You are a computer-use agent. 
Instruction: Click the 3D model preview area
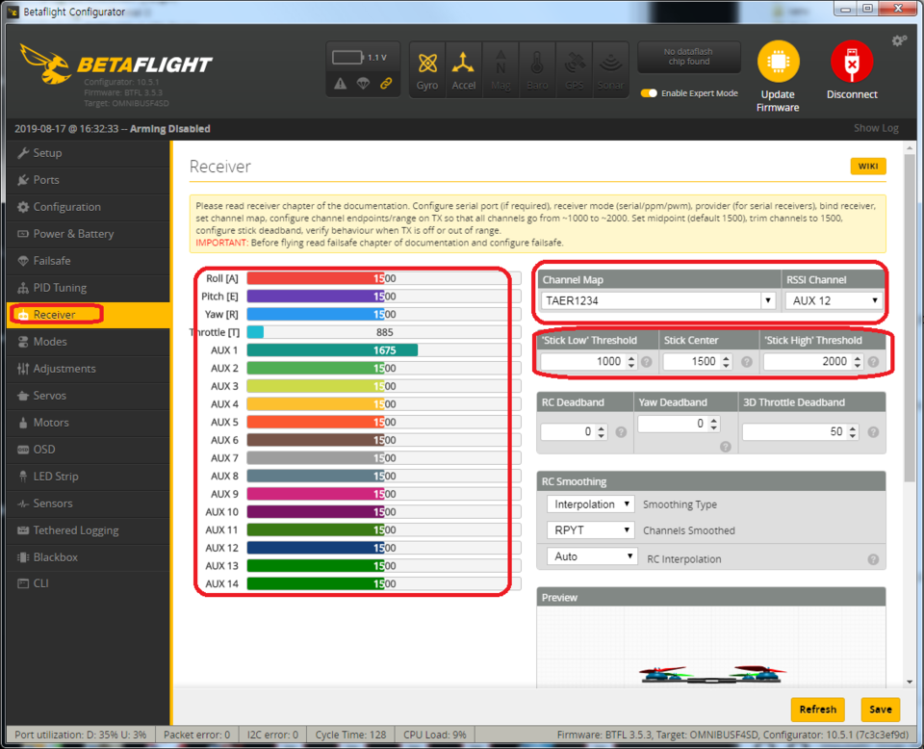coord(711,647)
